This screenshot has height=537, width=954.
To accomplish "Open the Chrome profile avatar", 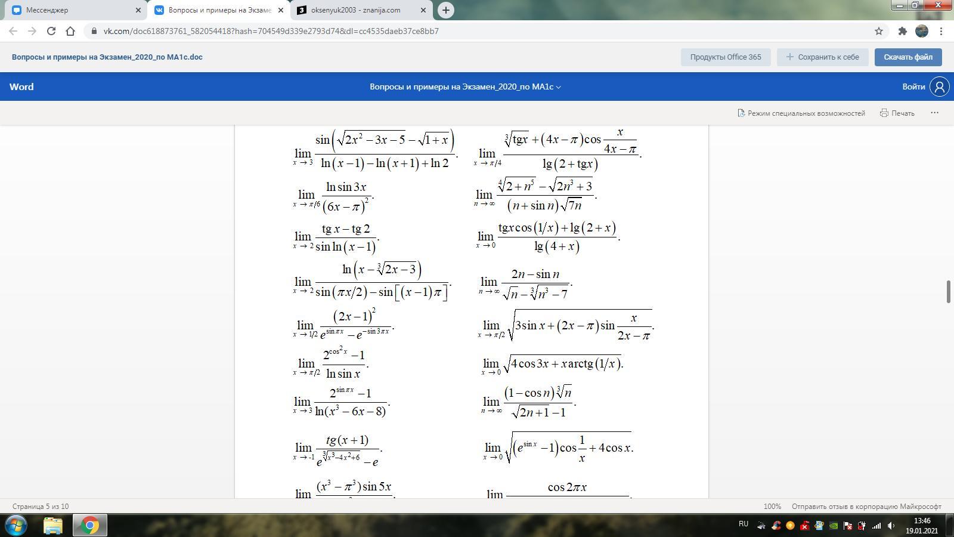I will coord(922,31).
